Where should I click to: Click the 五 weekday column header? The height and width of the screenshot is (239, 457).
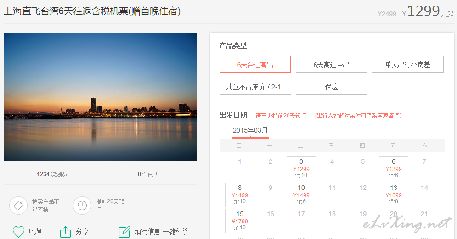pyautogui.click(x=394, y=145)
